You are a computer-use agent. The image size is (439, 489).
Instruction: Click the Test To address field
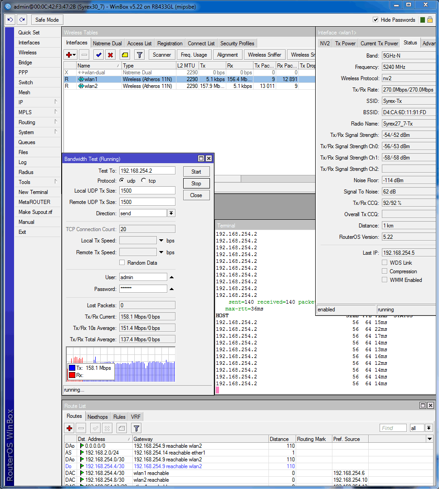[147, 170]
